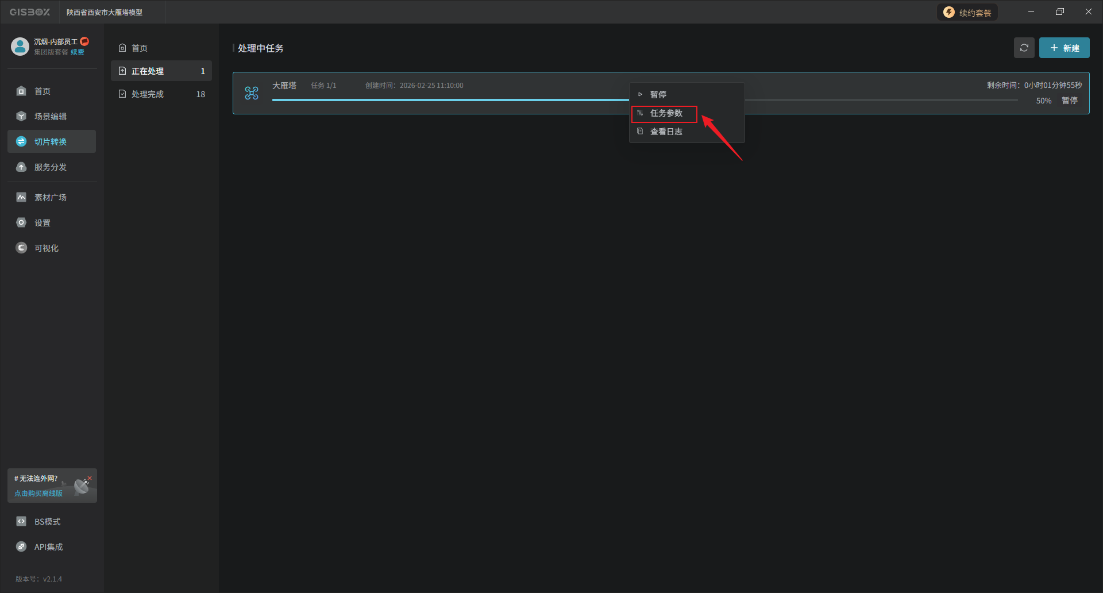Click the 新建 button
Viewport: 1103px width, 593px height.
pos(1064,48)
